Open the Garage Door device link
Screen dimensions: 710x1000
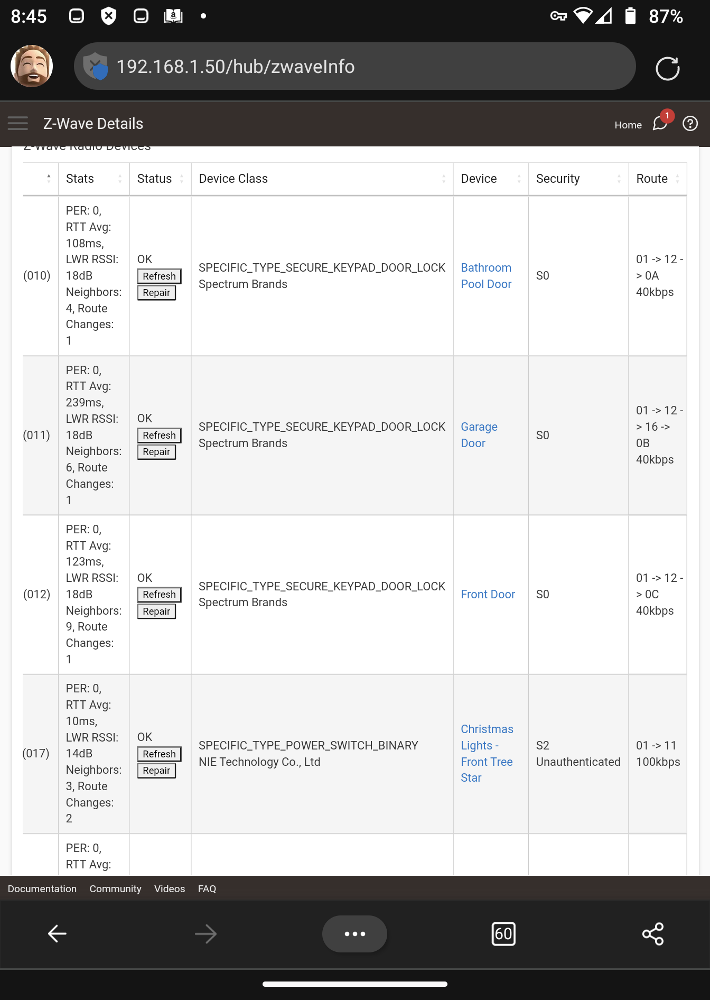click(479, 435)
